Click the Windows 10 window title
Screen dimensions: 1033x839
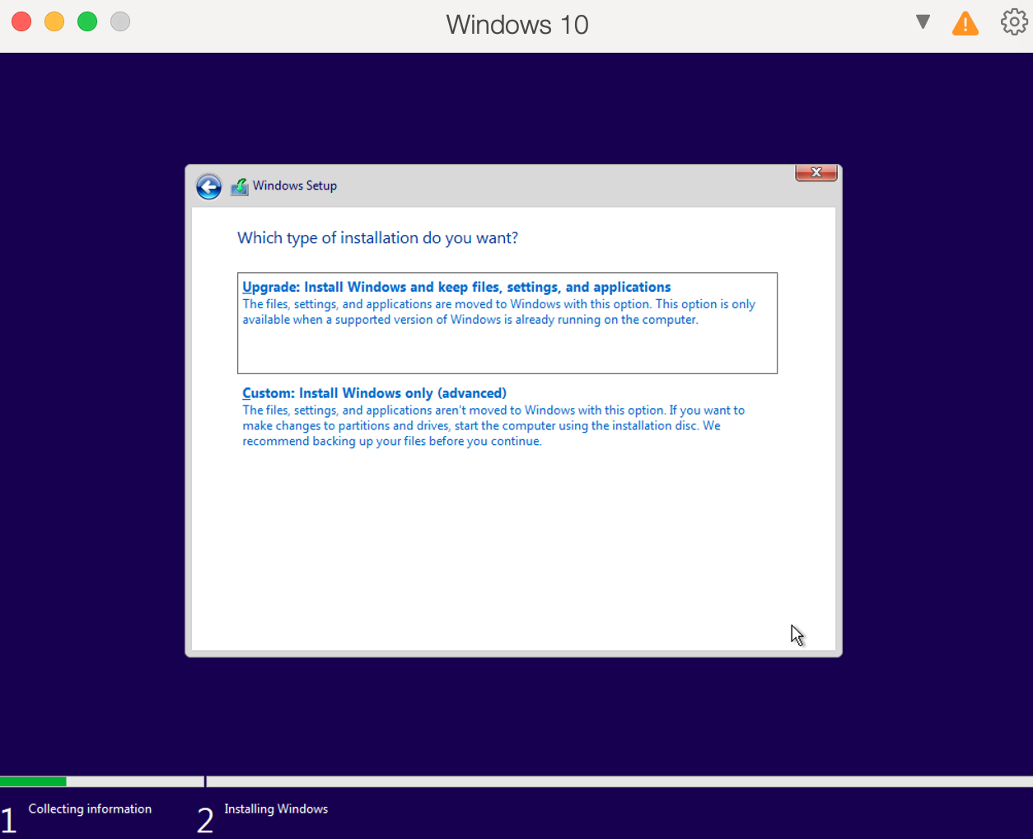point(516,25)
